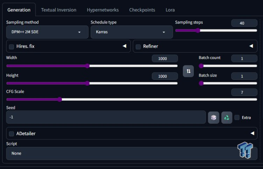Viewport: 263px width, 169px height.
Task: Open the Checkpoints tab
Action: [x=142, y=10]
